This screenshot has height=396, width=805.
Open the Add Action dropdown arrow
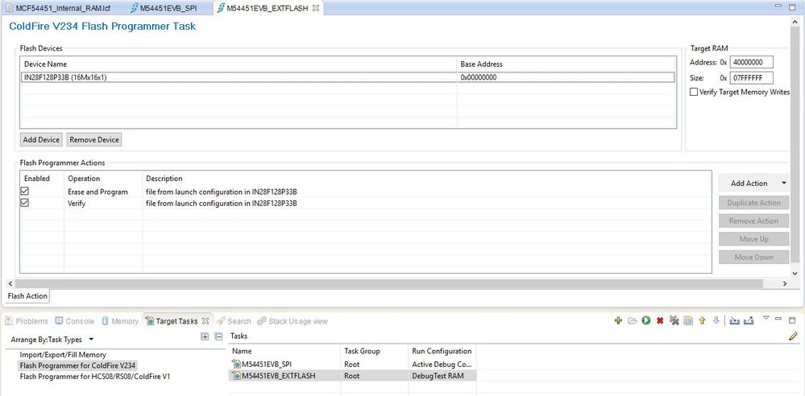pyautogui.click(x=783, y=184)
